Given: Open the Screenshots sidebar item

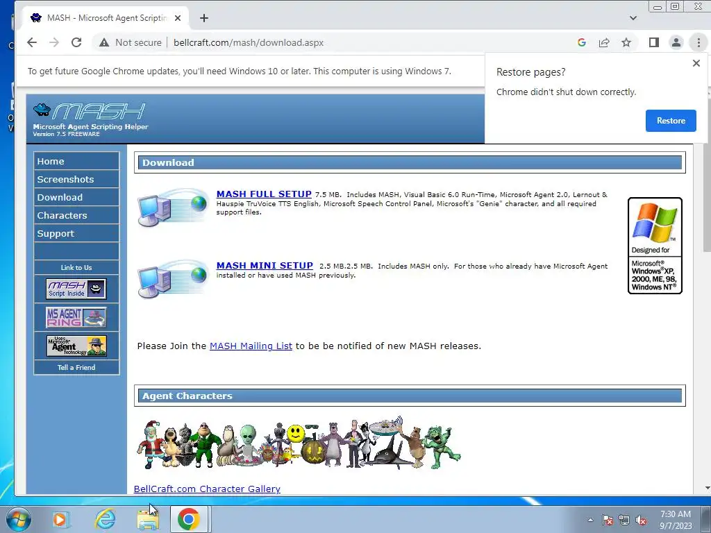Looking at the screenshot, I should [x=76, y=180].
